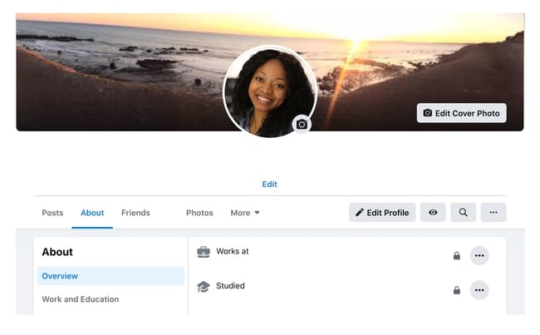This screenshot has height=335, width=540.
Task: Click the lock privacy icon beside Studied
Action: (x=457, y=290)
